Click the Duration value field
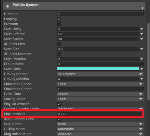The image size is (150, 136). 100,14
